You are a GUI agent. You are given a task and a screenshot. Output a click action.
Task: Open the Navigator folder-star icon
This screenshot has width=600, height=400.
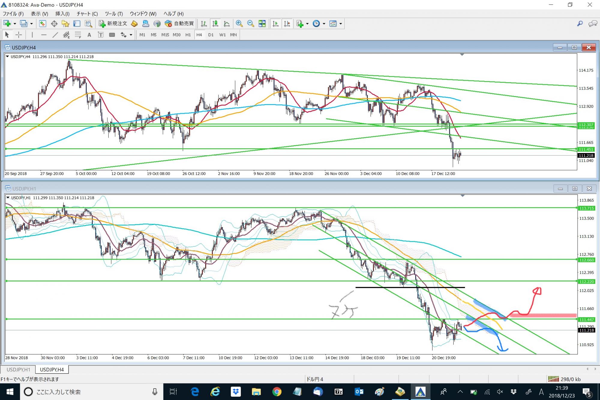pos(65,23)
